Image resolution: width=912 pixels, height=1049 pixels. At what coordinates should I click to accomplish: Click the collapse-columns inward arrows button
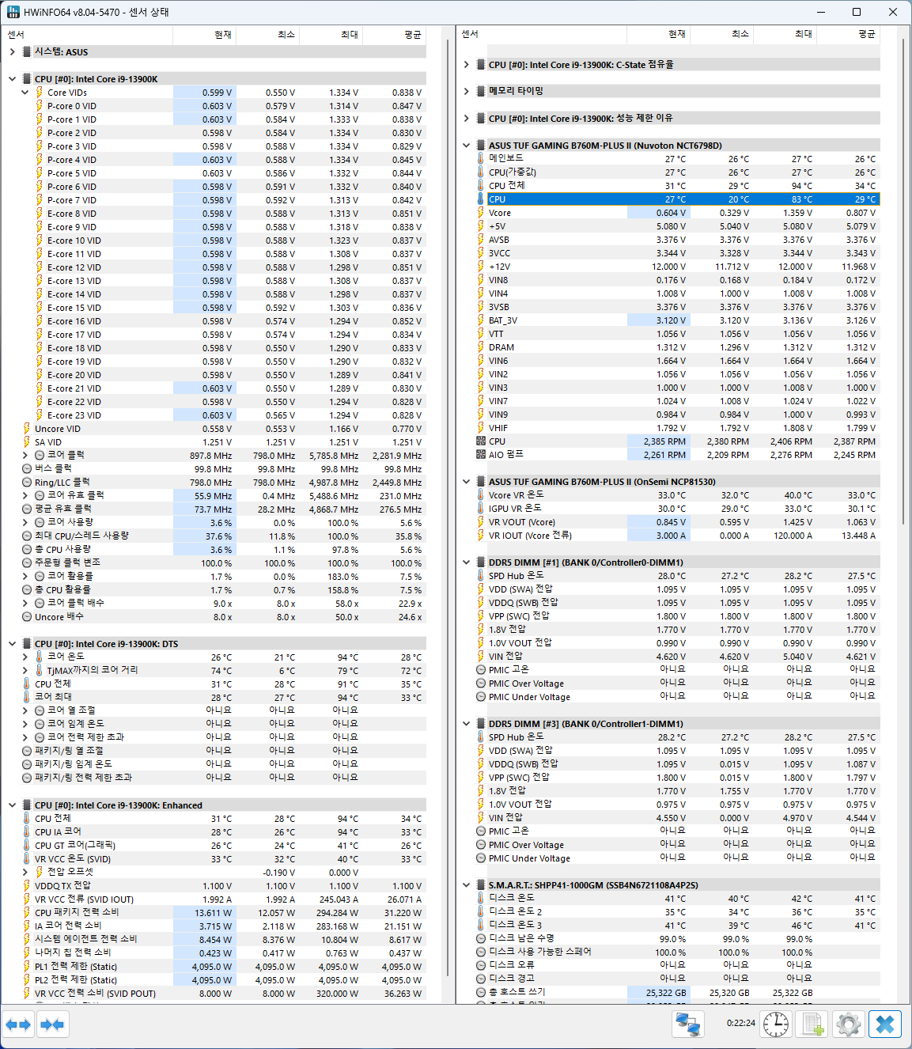click(52, 1024)
